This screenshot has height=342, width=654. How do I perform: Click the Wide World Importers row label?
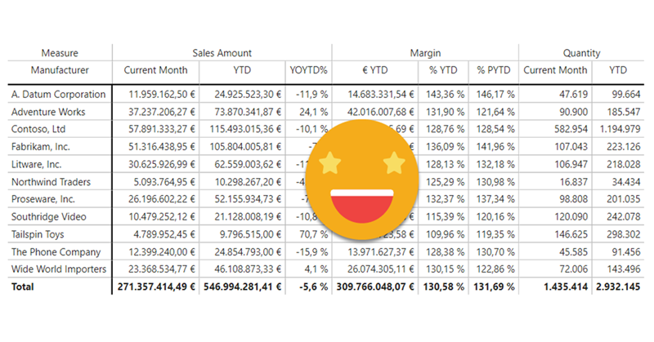(x=59, y=270)
